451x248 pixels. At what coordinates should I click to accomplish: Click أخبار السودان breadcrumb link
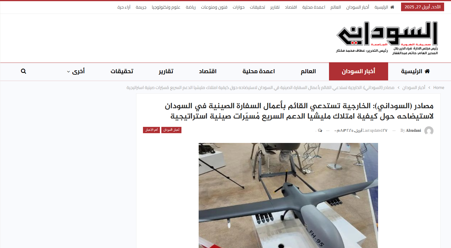pyautogui.click(x=414, y=88)
